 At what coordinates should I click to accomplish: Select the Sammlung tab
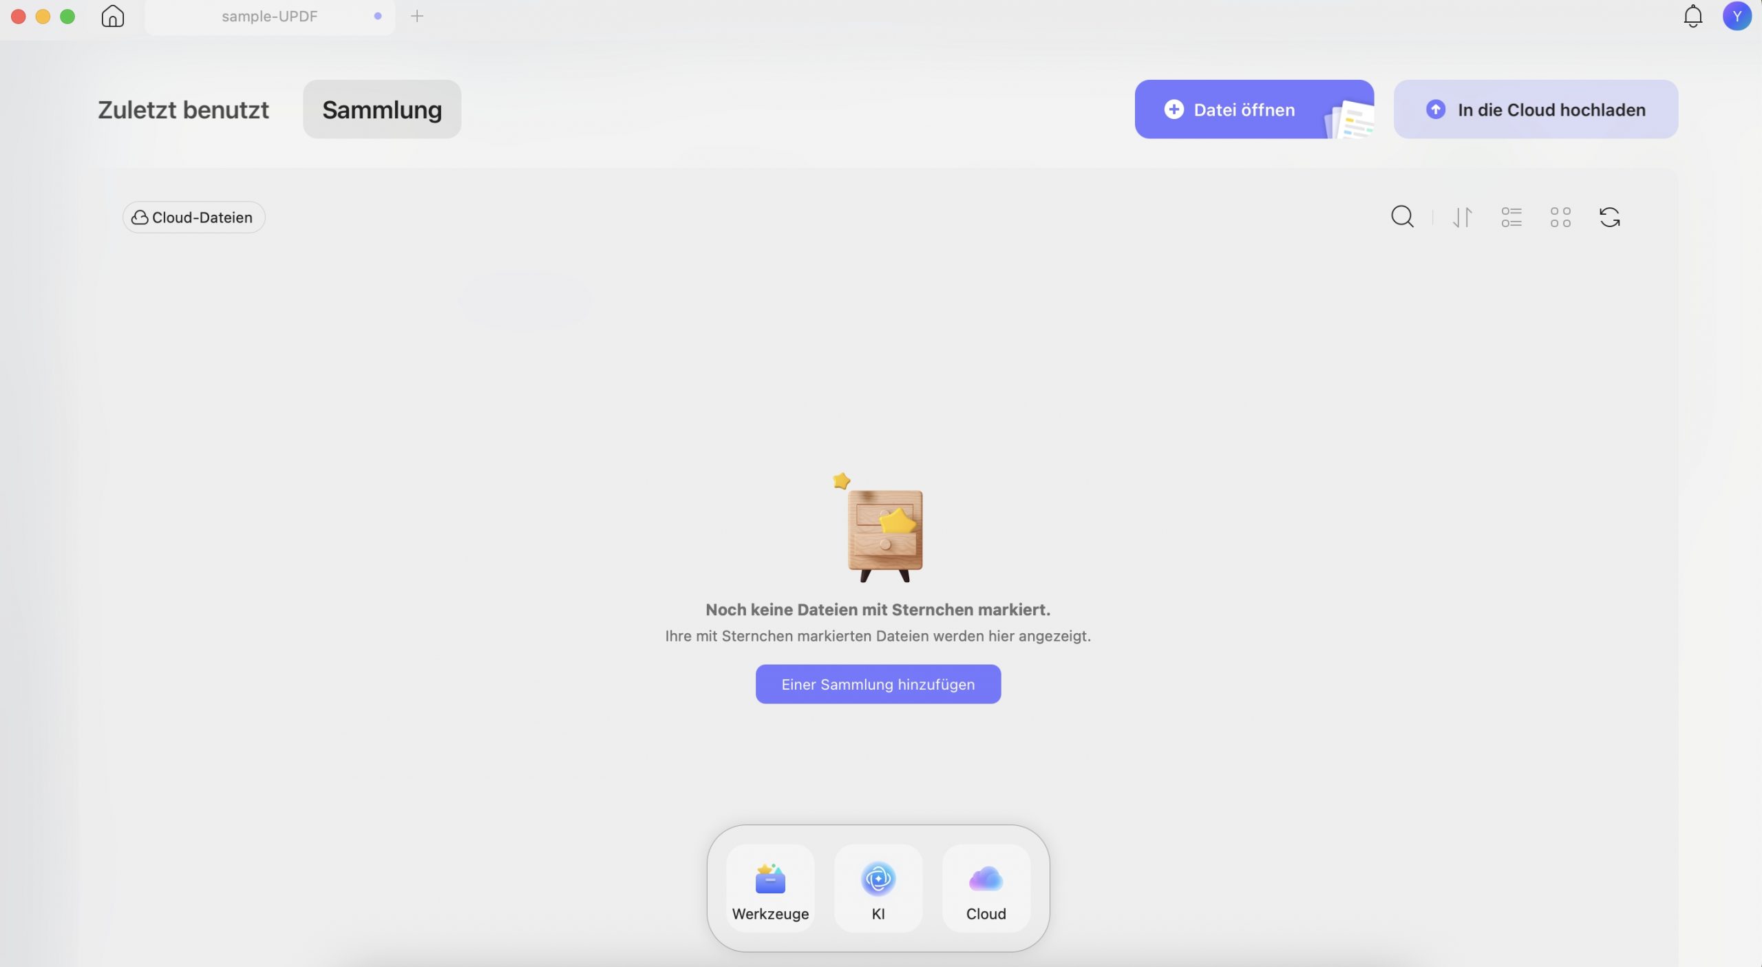382,109
